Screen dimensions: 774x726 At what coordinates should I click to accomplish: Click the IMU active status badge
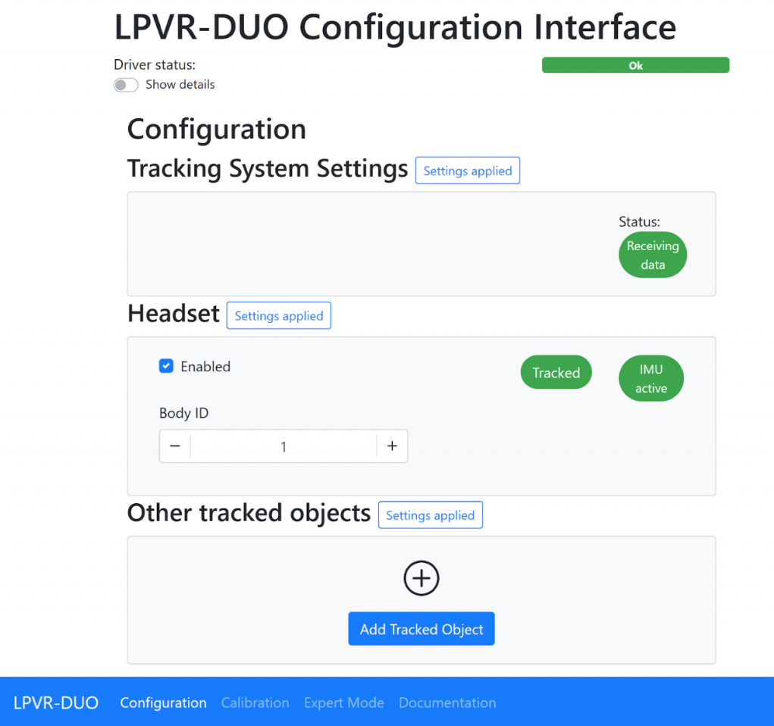[651, 379]
